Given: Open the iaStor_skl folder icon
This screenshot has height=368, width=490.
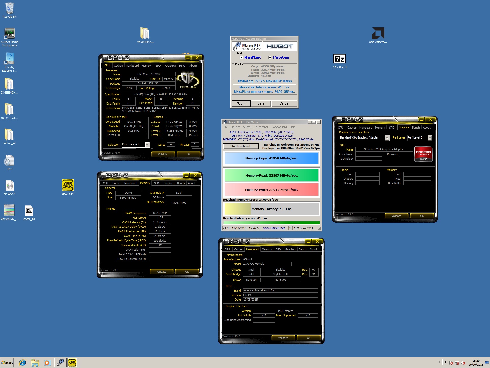Looking at the screenshot, I should click(x=9, y=136).
